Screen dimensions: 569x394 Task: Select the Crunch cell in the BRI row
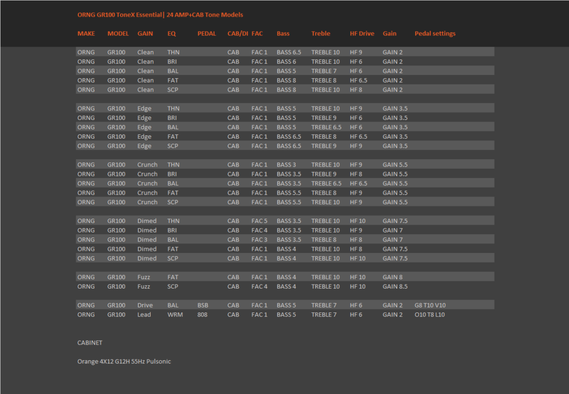click(147, 174)
